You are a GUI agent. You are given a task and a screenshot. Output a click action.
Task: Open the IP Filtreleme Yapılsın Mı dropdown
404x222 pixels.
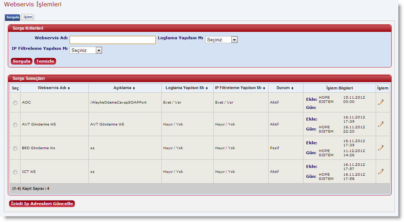pyautogui.click(x=86, y=50)
